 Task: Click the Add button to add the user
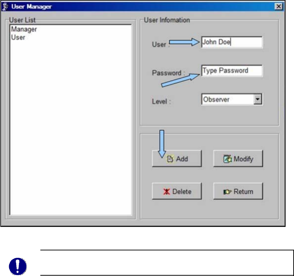[177, 159]
